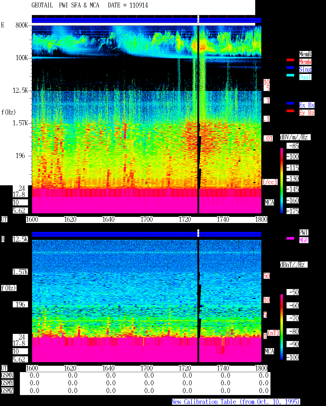326x406 pixels.
Task: Click the '-100' magnetic scale value
Action: pyautogui.click(x=293, y=357)
